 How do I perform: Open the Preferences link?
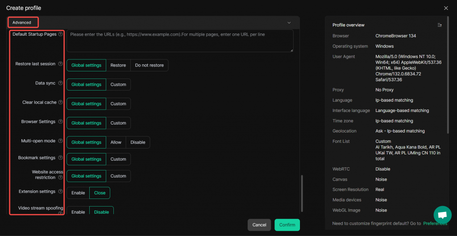pos(435,224)
